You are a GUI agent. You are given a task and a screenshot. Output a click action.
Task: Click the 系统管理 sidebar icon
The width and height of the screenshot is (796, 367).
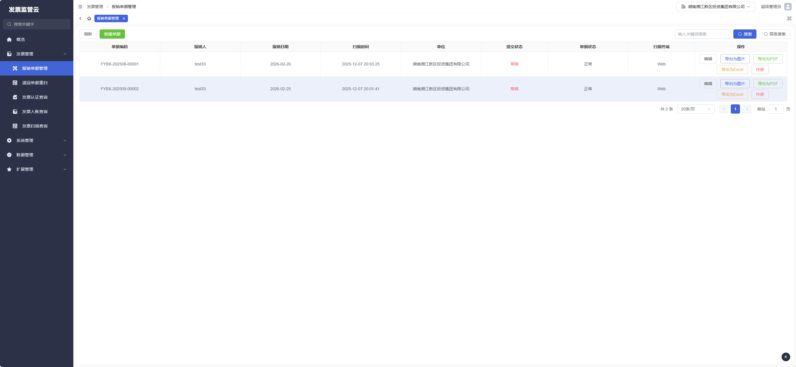pos(9,140)
